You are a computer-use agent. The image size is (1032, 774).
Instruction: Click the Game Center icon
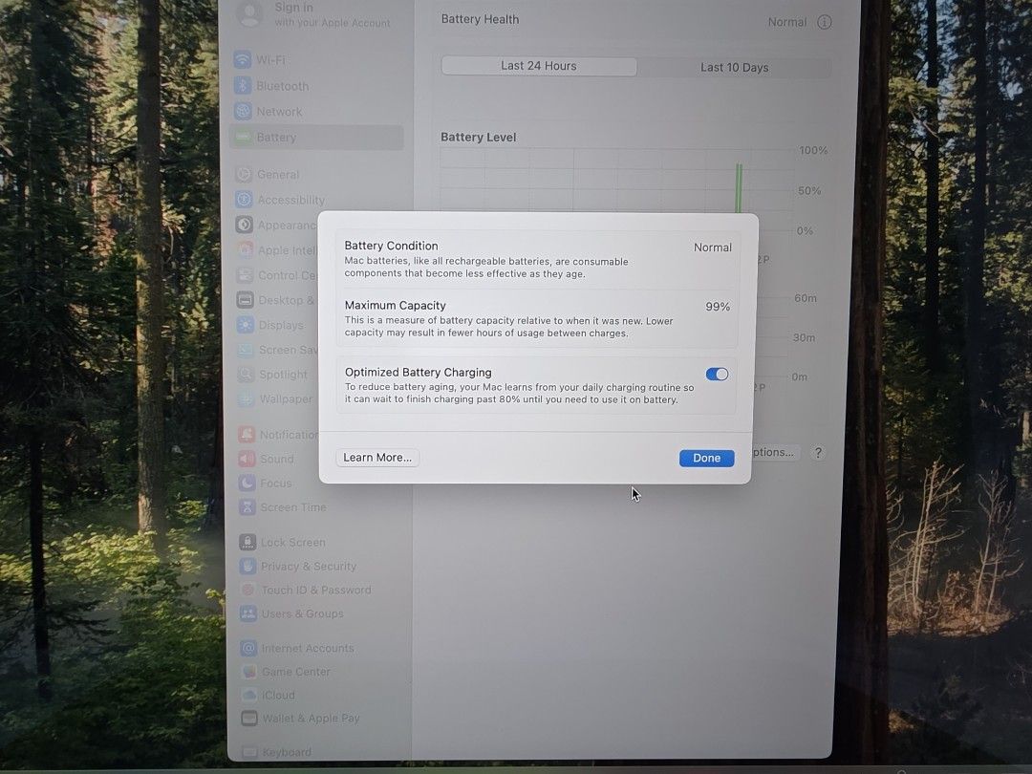coord(248,672)
